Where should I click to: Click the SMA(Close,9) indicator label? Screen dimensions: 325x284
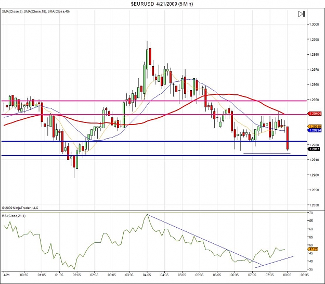(12, 11)
